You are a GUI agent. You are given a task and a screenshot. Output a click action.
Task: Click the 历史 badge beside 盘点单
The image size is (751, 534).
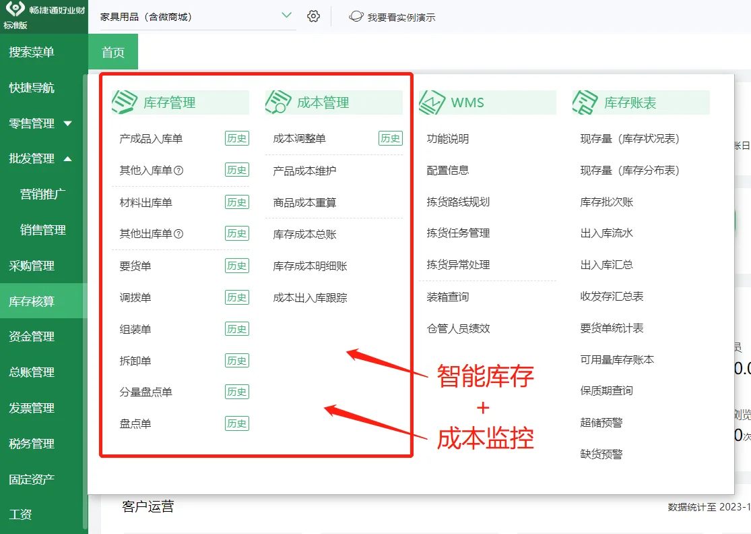236,423
